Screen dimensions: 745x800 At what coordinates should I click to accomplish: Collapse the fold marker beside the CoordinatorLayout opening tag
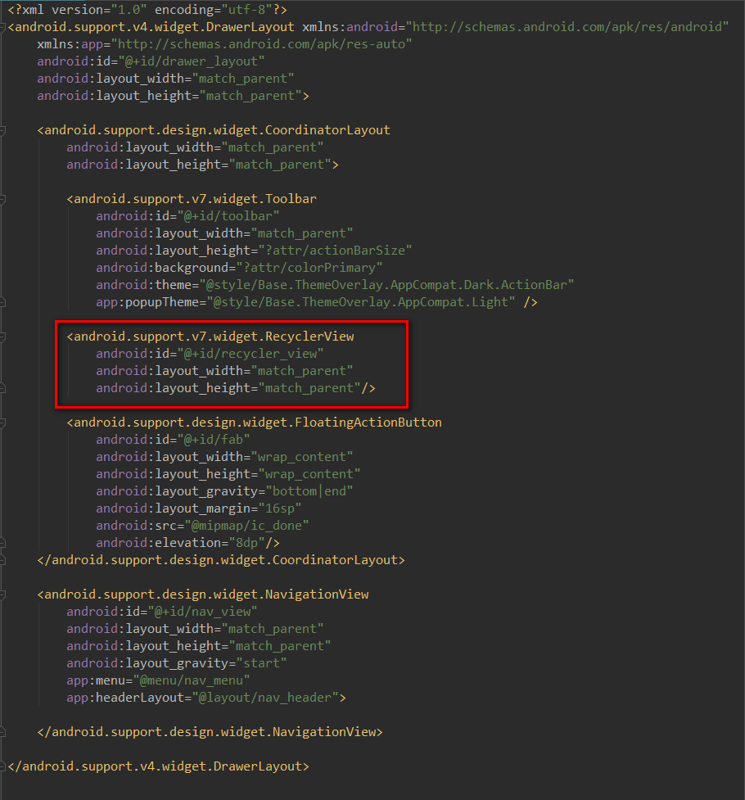2,131
